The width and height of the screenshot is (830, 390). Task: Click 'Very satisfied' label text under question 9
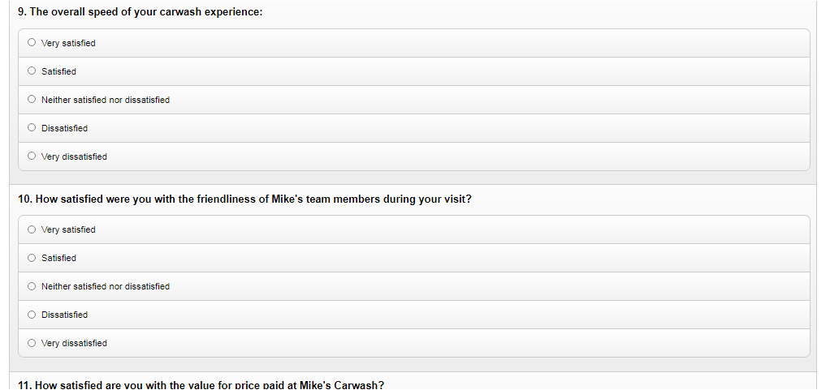tap(68, 43)
